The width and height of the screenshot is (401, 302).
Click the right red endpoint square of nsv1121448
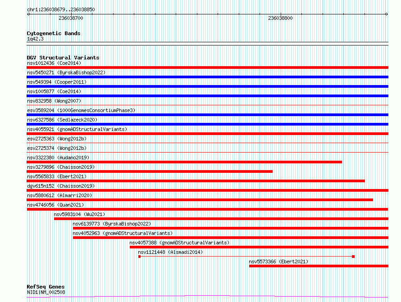coord(353,257)
